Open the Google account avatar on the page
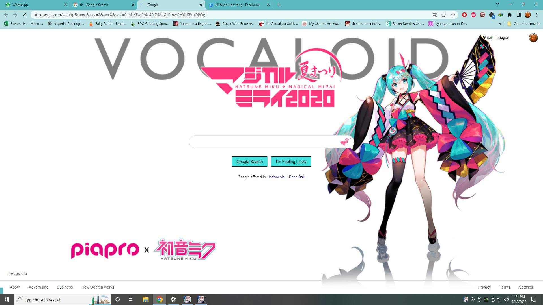The width and height of the screenshot is (543, 305). coord(533,37)
